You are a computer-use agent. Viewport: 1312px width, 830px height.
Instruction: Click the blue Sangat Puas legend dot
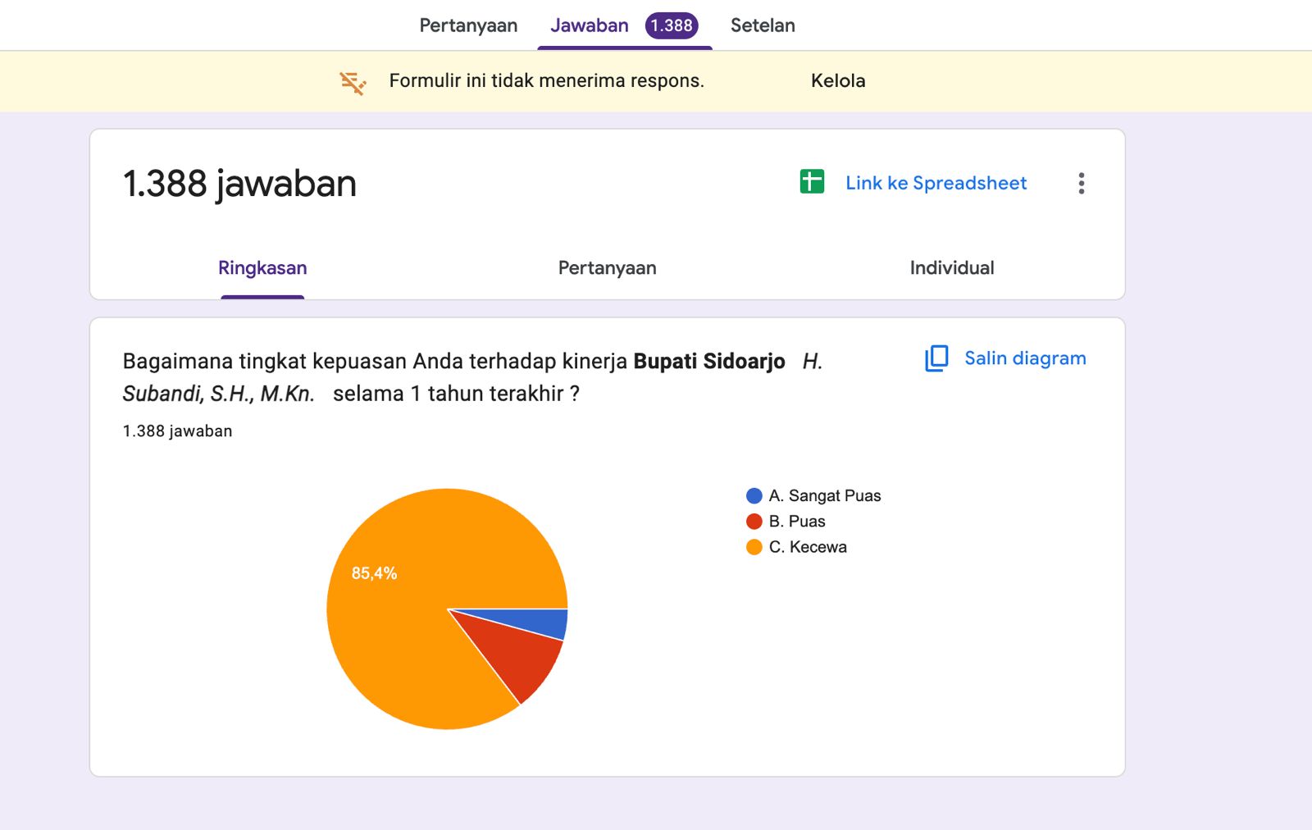pyautogui.click(x=754, y=495)
